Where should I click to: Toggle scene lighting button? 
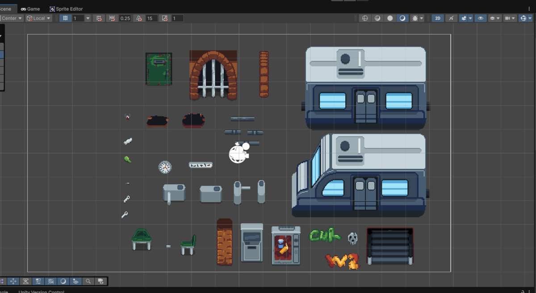(x=451, y=18)
